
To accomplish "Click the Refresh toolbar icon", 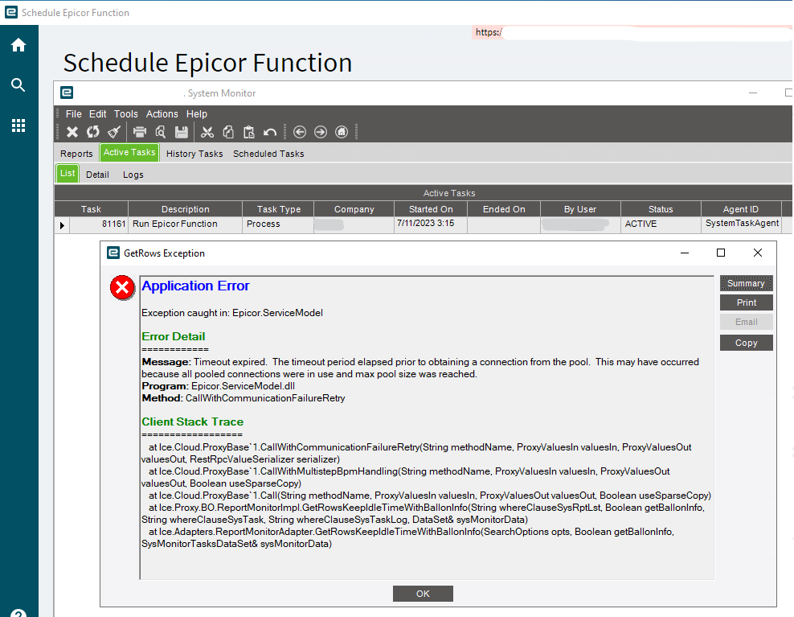I will click(x=93, y=132).
